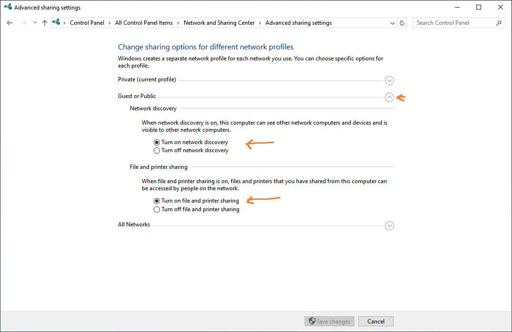Open address bar history dropdown
Image resolution: width=512 pixels, height=332 pixels.
tap(392, 23)
